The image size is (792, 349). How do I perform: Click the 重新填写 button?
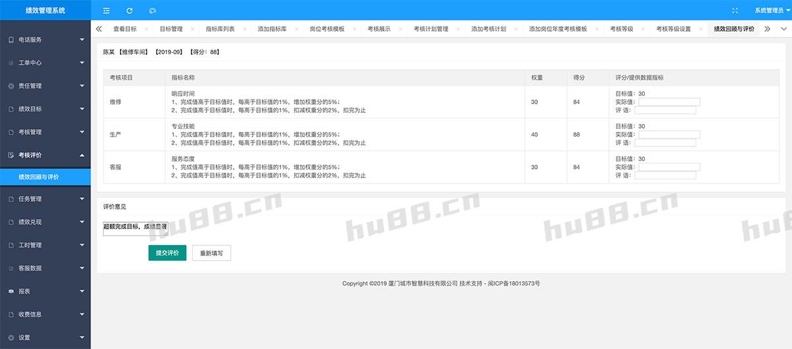pos(212,253)
